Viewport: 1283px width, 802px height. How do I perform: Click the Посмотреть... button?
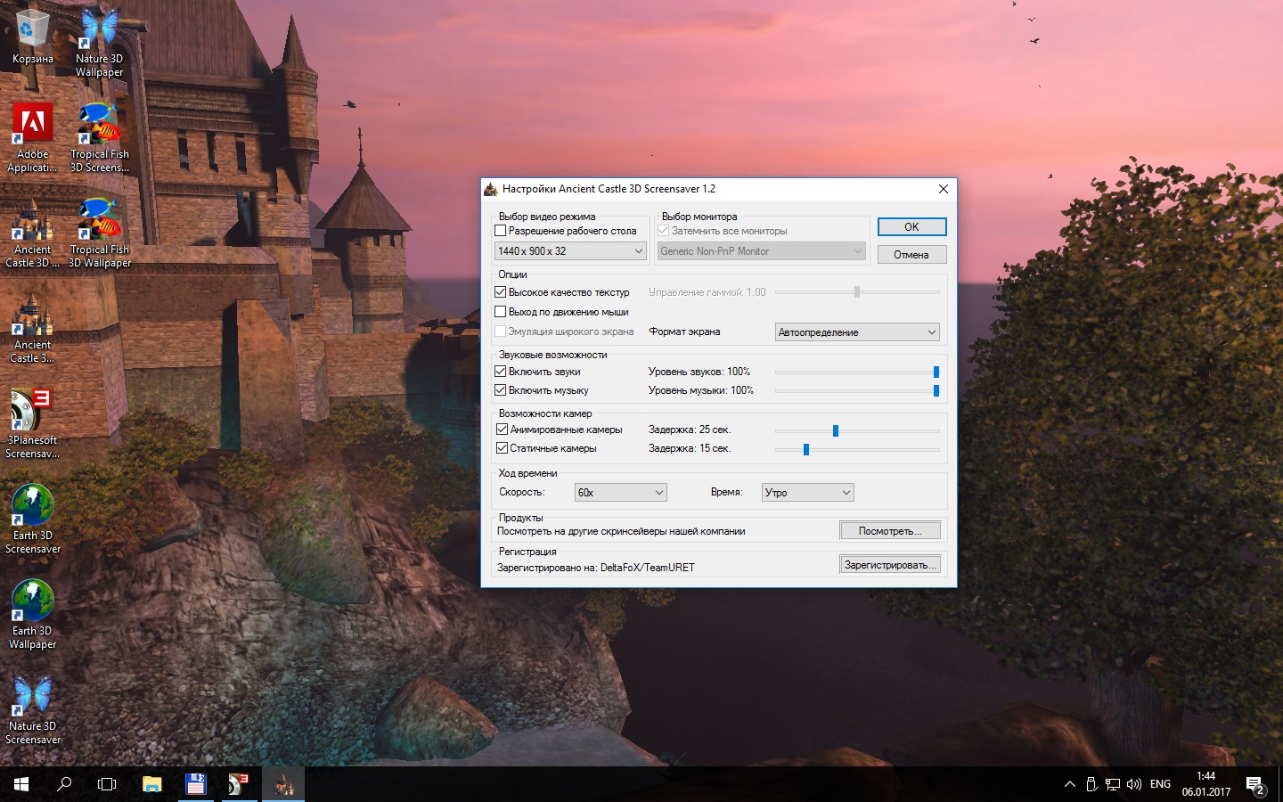point(889,531)
